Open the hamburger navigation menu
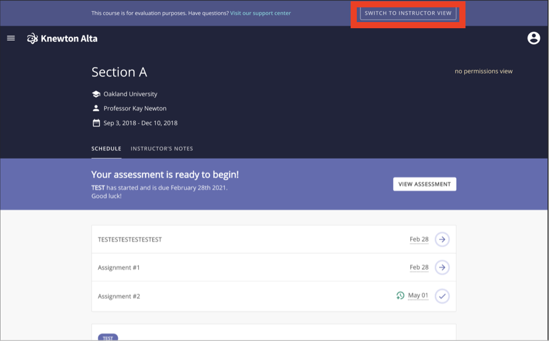549x341 pixels. coord(10,38)
